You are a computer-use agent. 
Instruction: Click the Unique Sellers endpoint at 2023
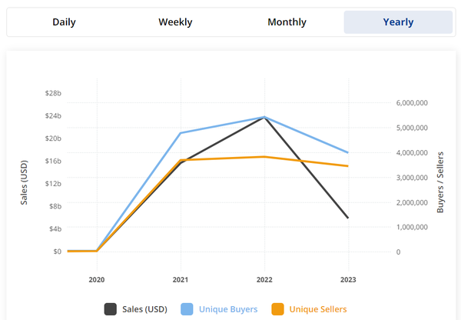348,166
